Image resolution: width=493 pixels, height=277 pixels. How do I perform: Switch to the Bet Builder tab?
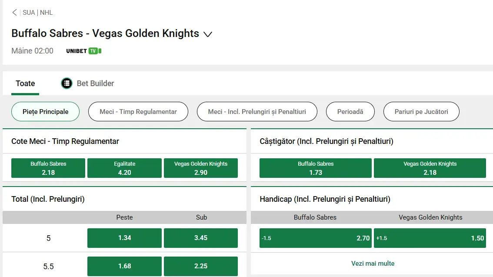96,83
